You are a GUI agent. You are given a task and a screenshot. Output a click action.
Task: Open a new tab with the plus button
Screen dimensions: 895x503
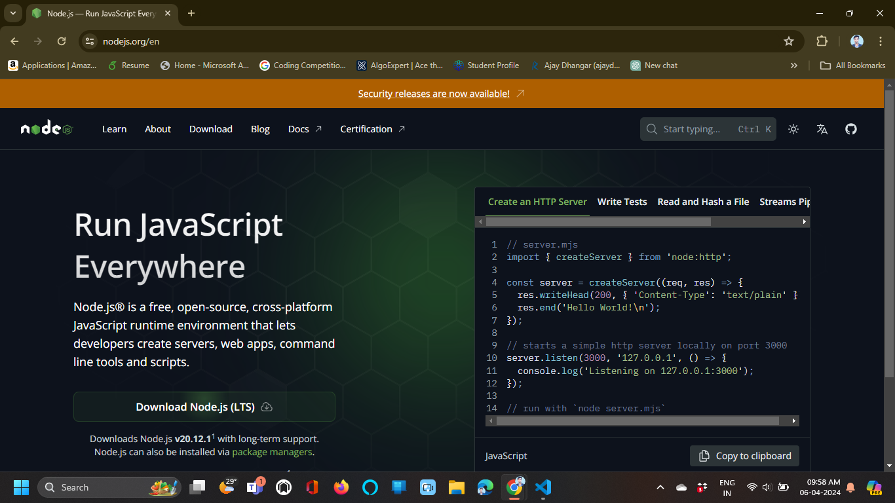[191, 13]
